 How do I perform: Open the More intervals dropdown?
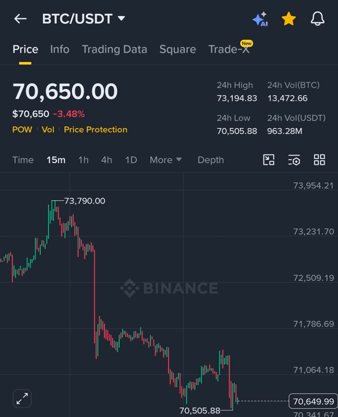[x=166, y=160]
